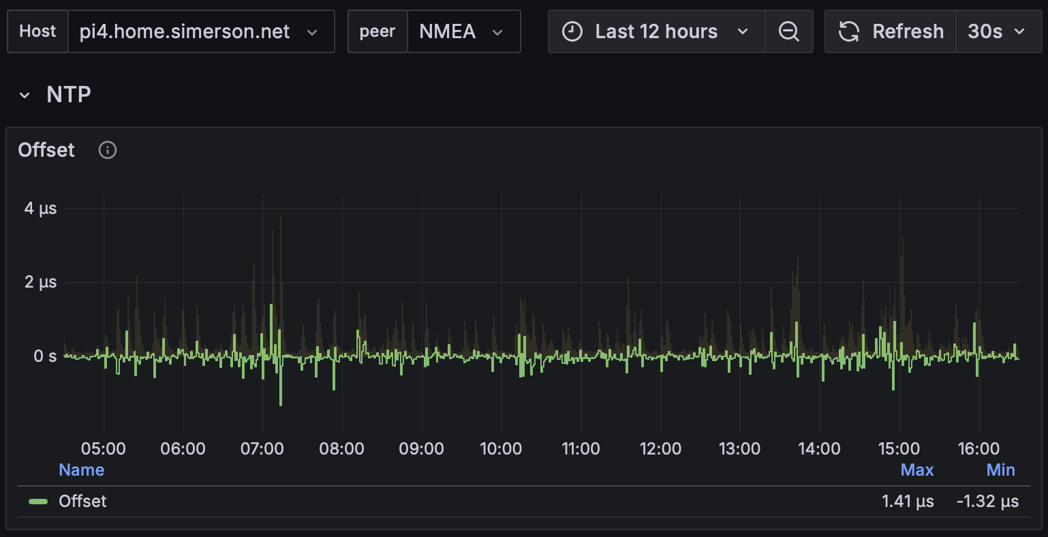Click the 0 s y-axis label
1048x537 pixels.
(x=45, y=356)
